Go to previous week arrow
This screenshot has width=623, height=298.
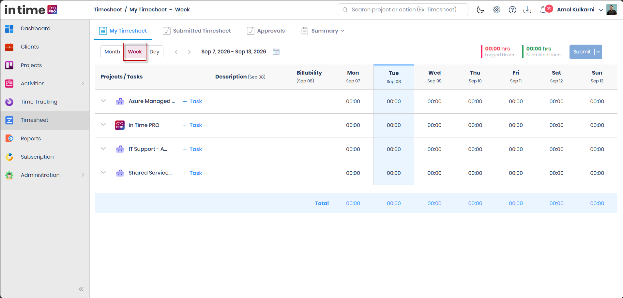(x=176, y=52)
